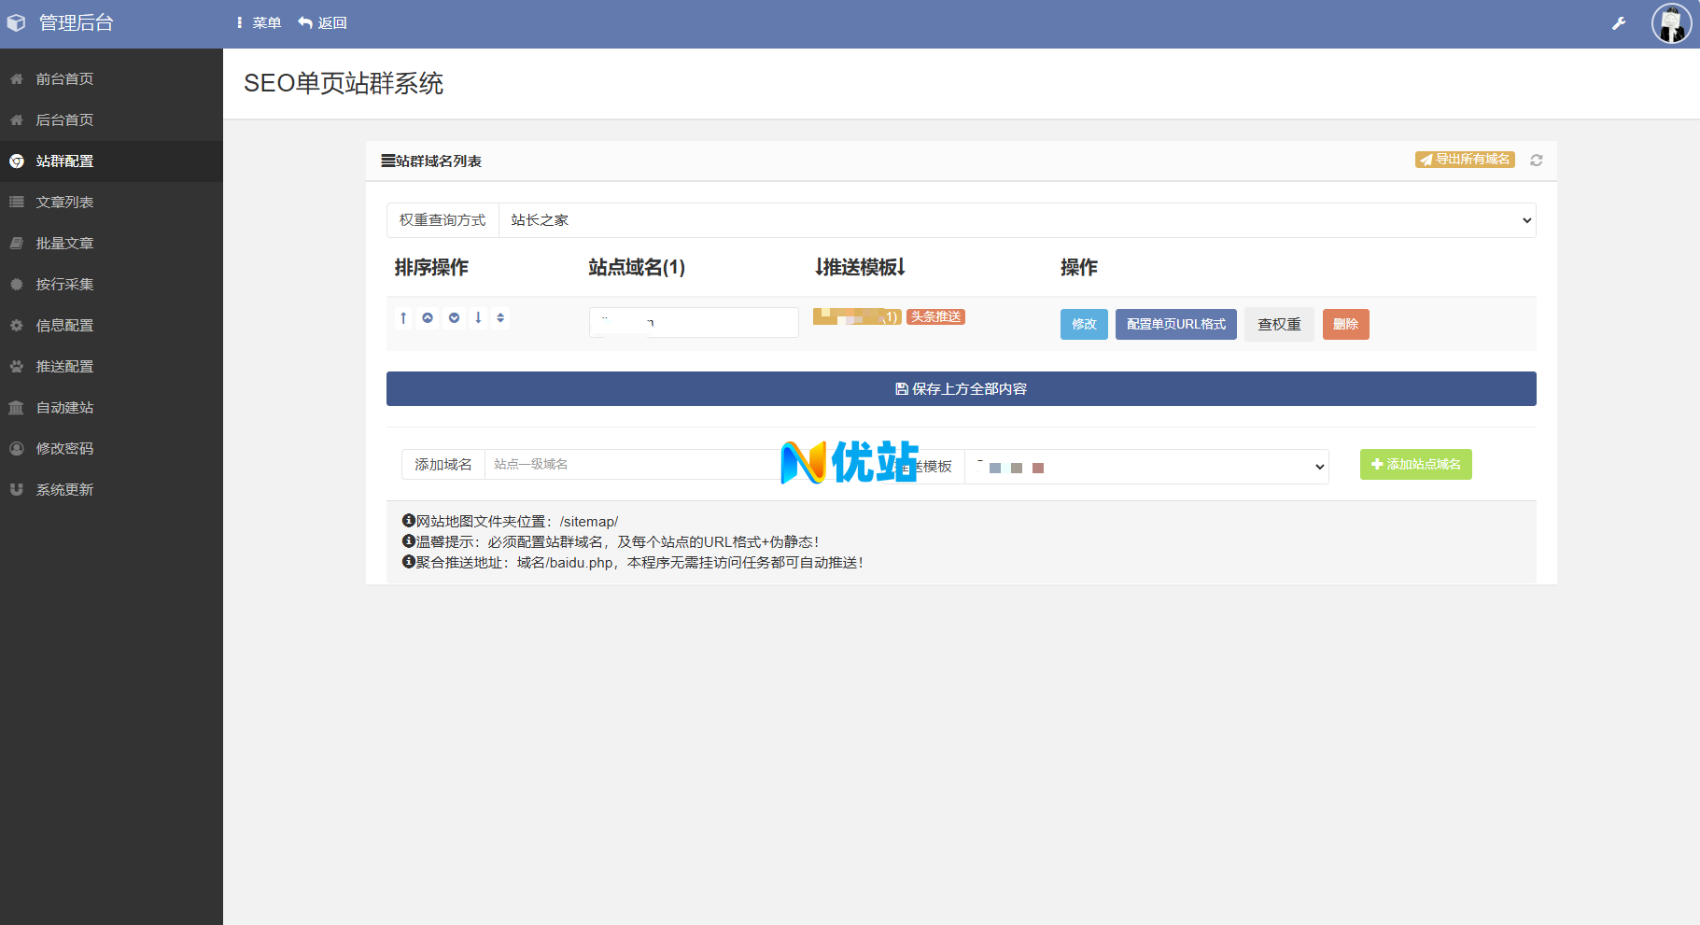Go to 推送配置 in the sidebar
The image size is (1700, 925).
point(64,367)
